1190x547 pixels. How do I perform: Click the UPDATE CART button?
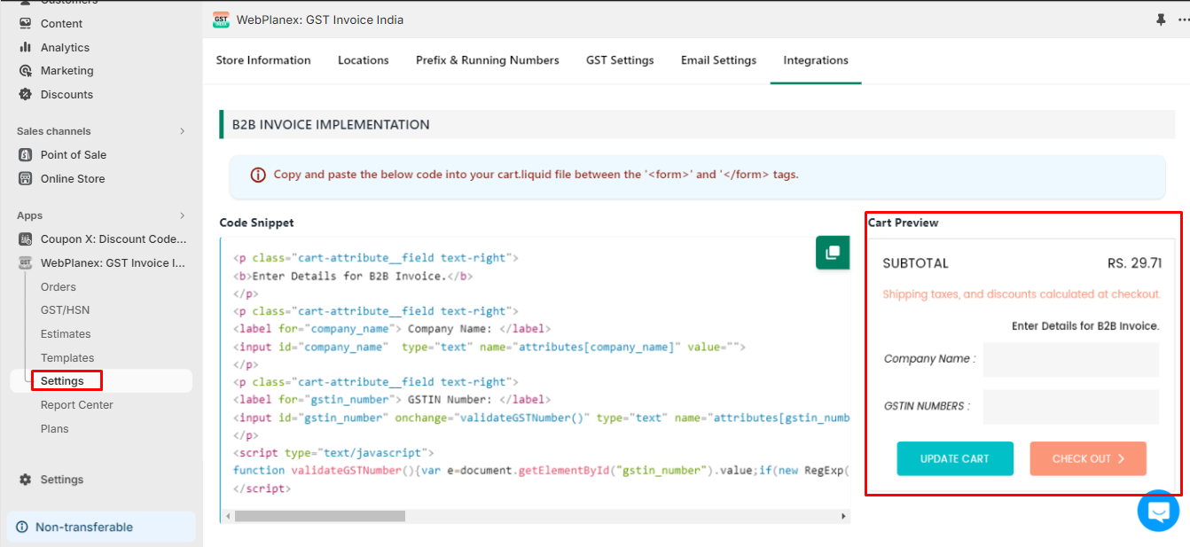tap(955, 458)
